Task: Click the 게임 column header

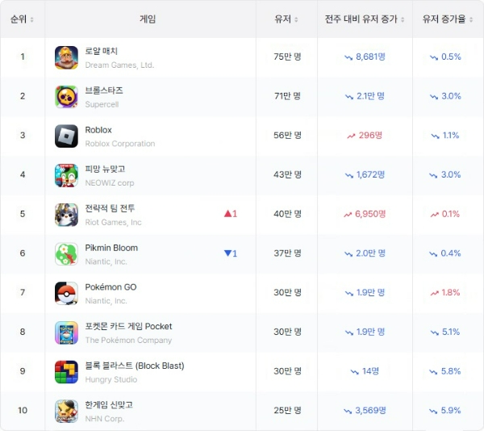Action: click(148, 19)
